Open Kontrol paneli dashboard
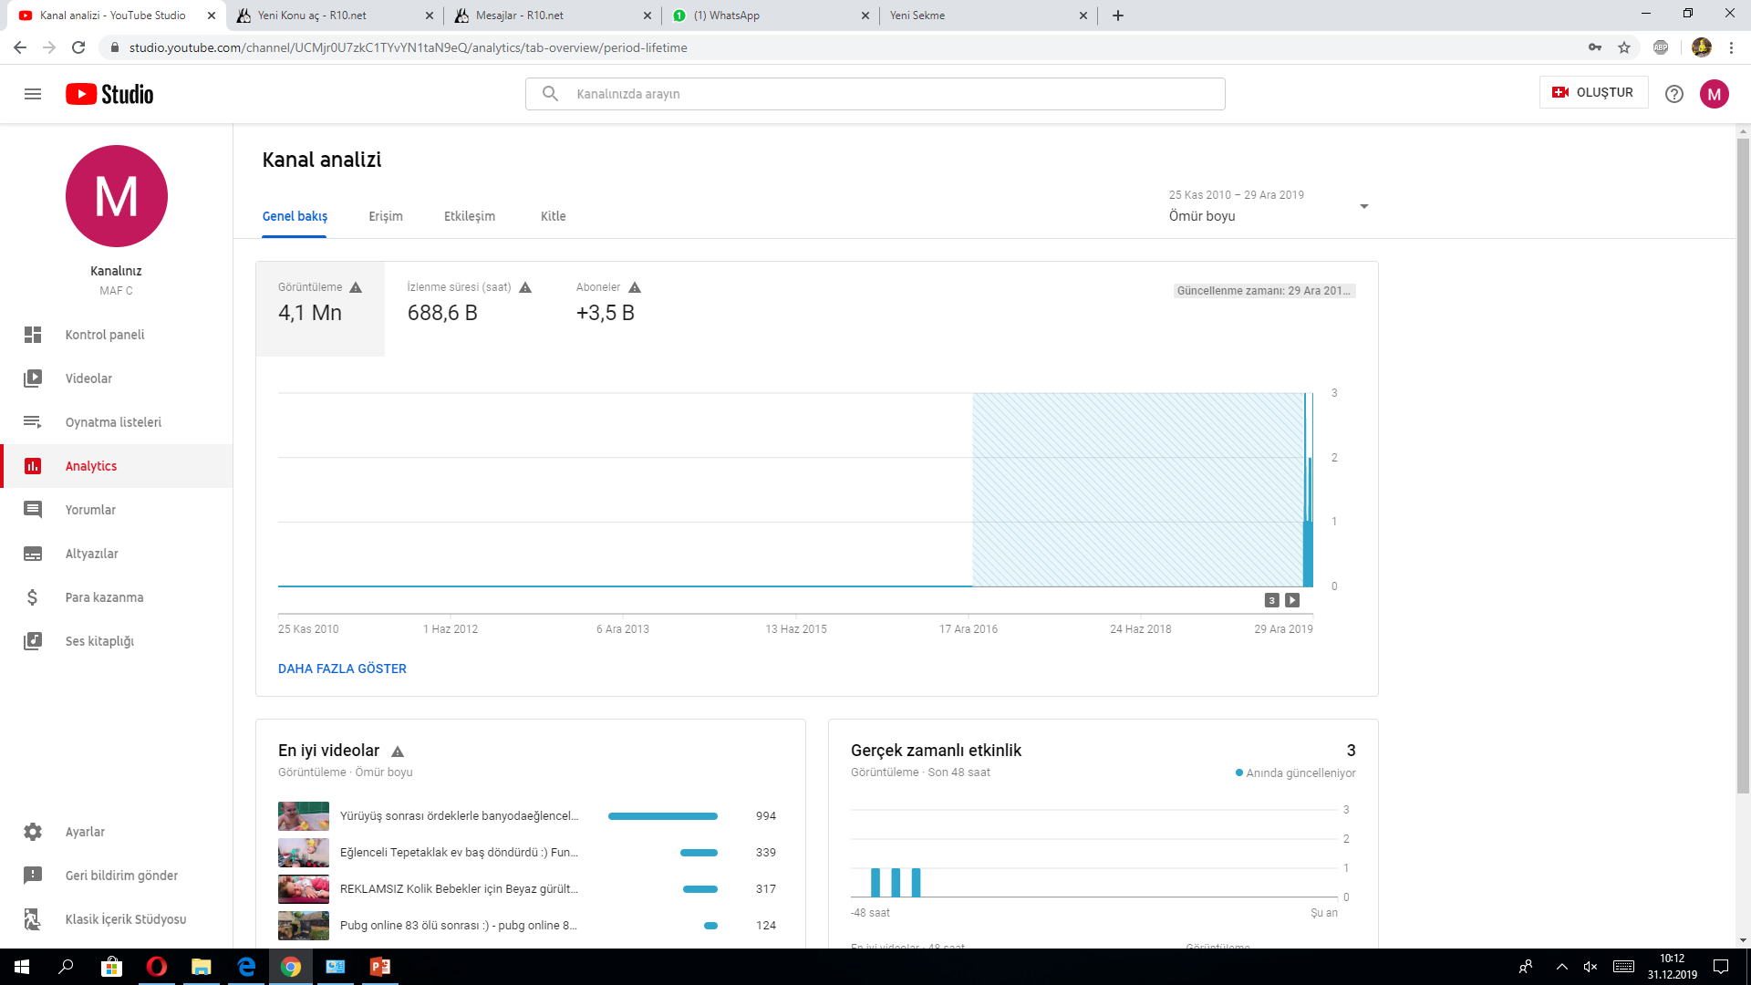 [117, 335]
